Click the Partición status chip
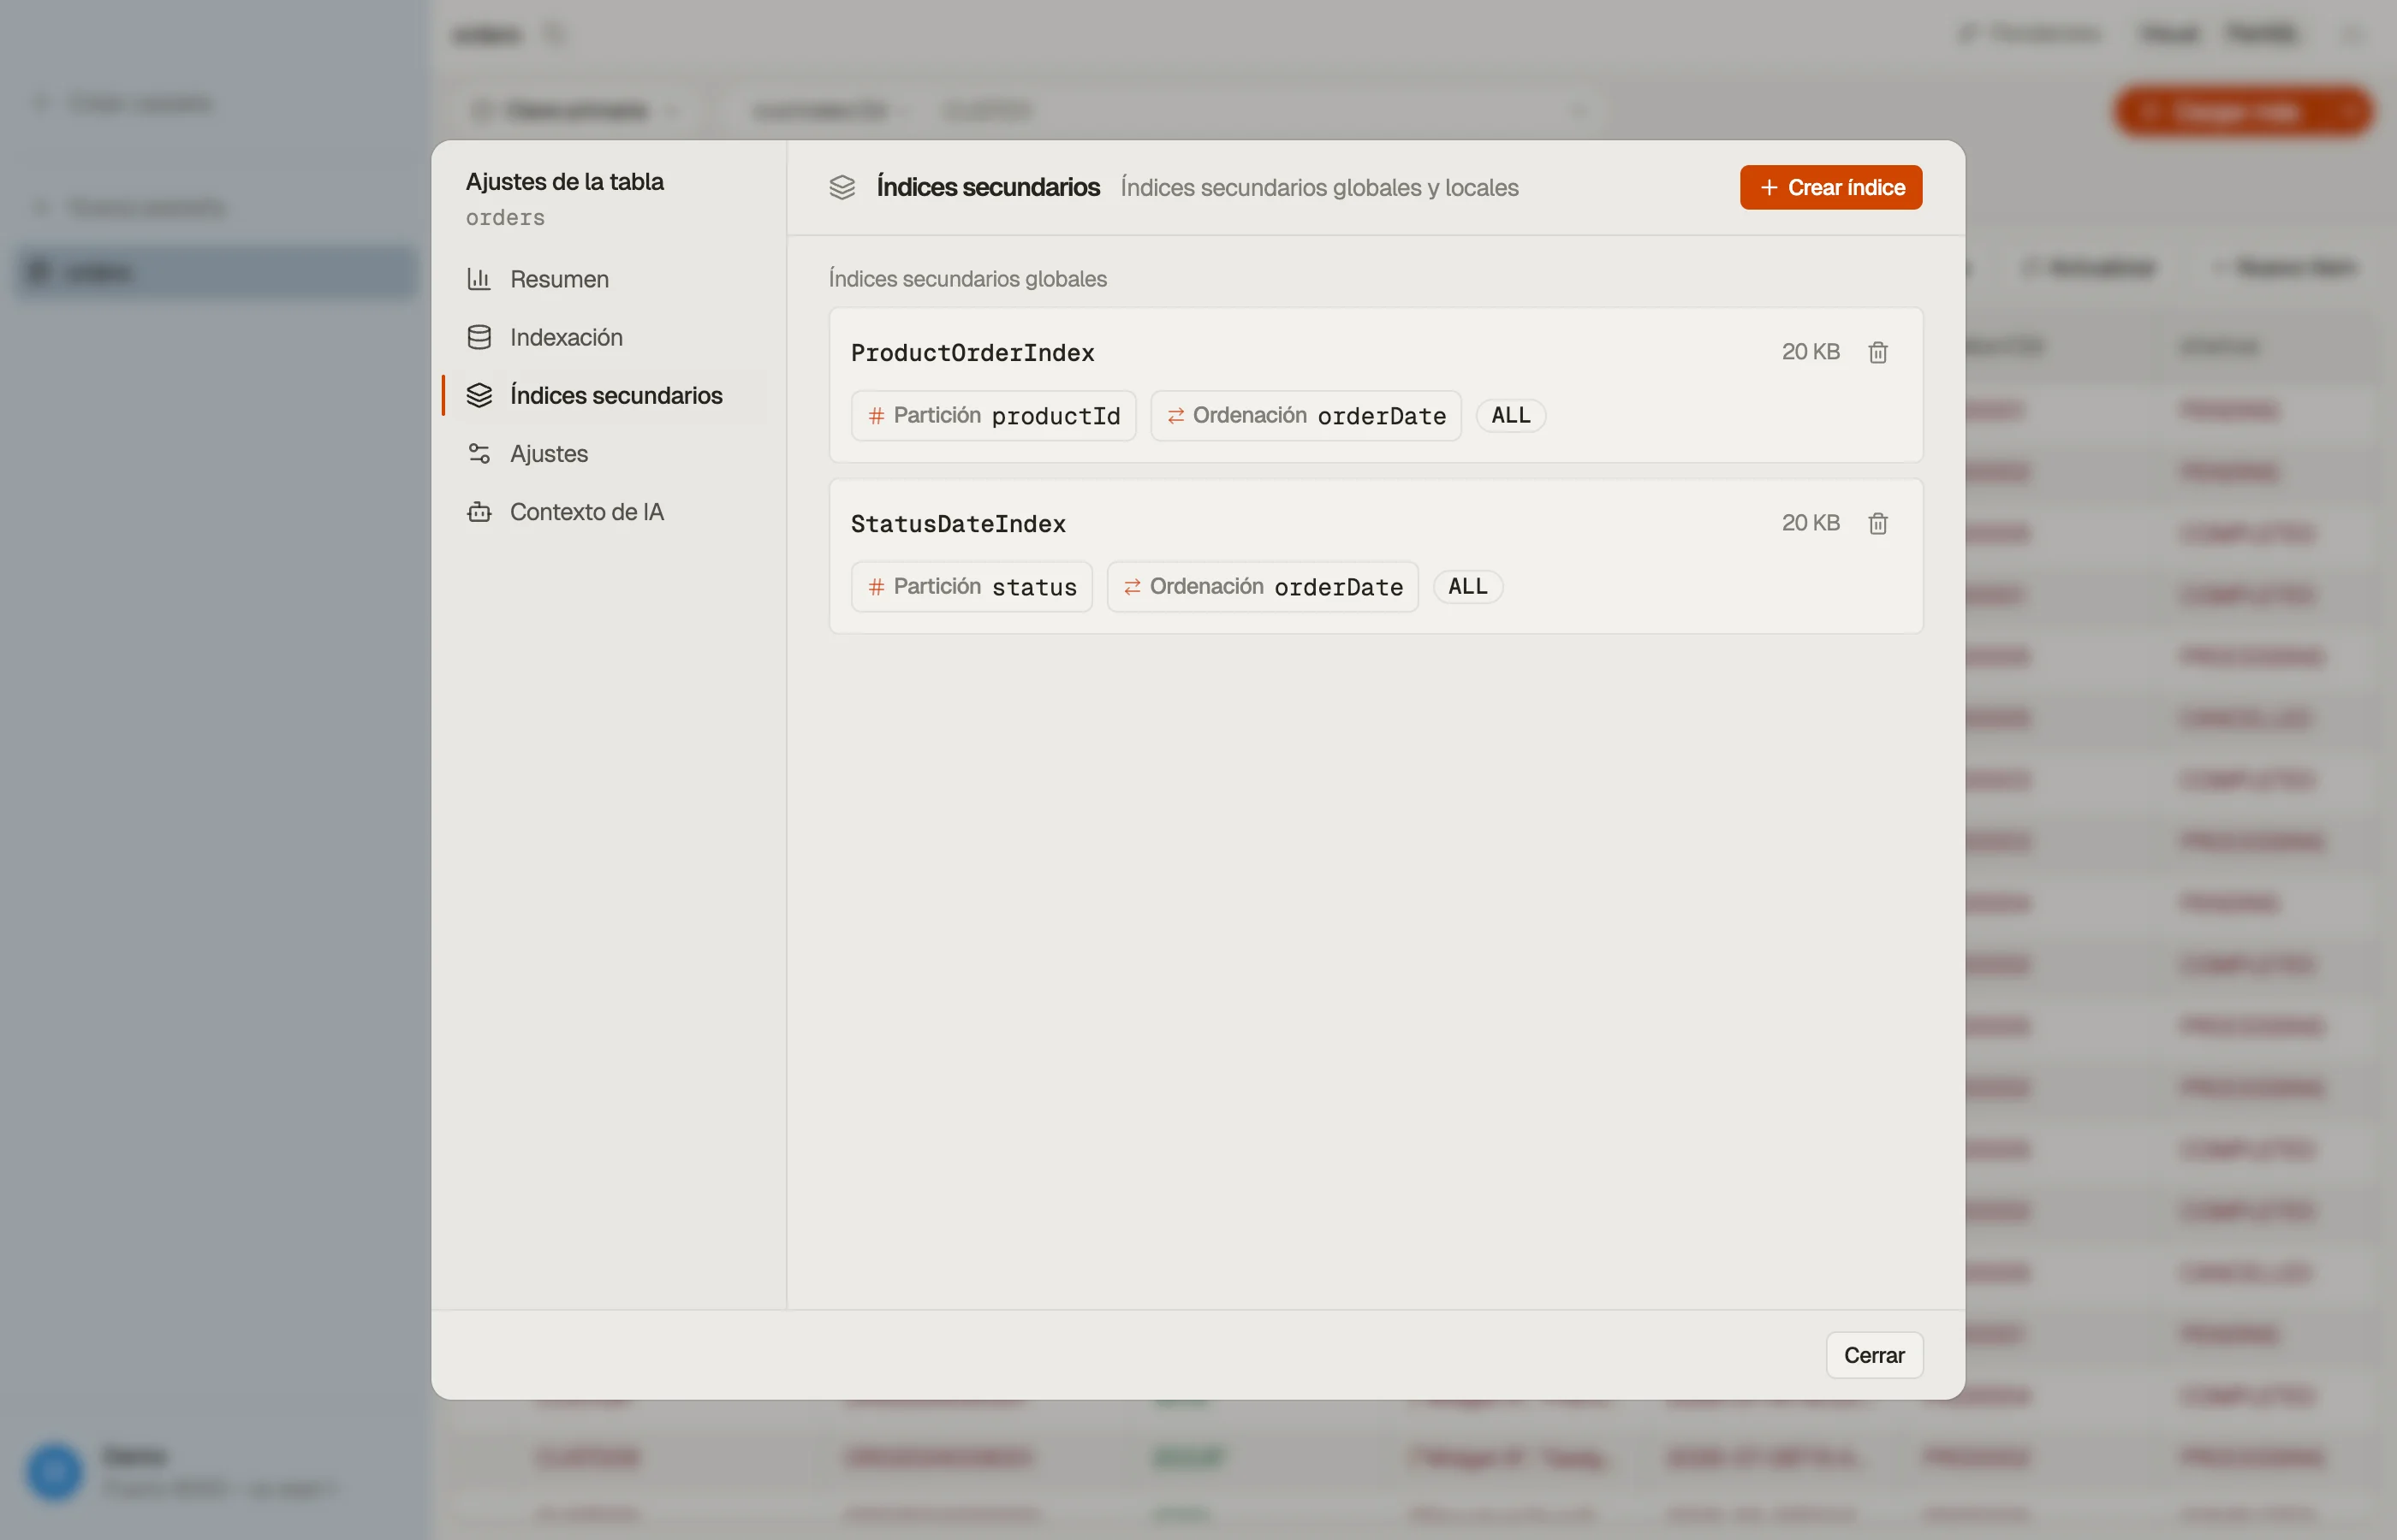Image resolution: width=2397 pixels, height=1540 pixels. pyautogui.click(x=972, y=586)
